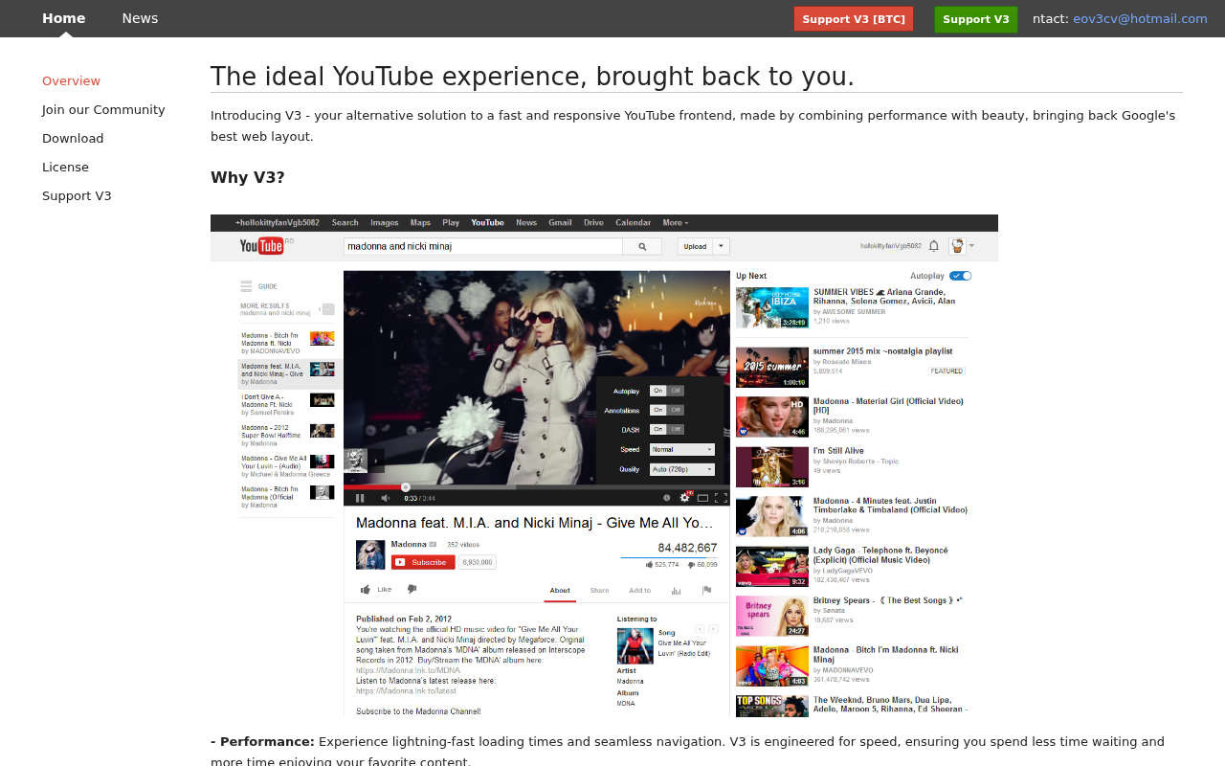Open the News tab next to Home
The height and width of the screenshot is (766, 1225).
pyautogui.click(x=140, y=18)
